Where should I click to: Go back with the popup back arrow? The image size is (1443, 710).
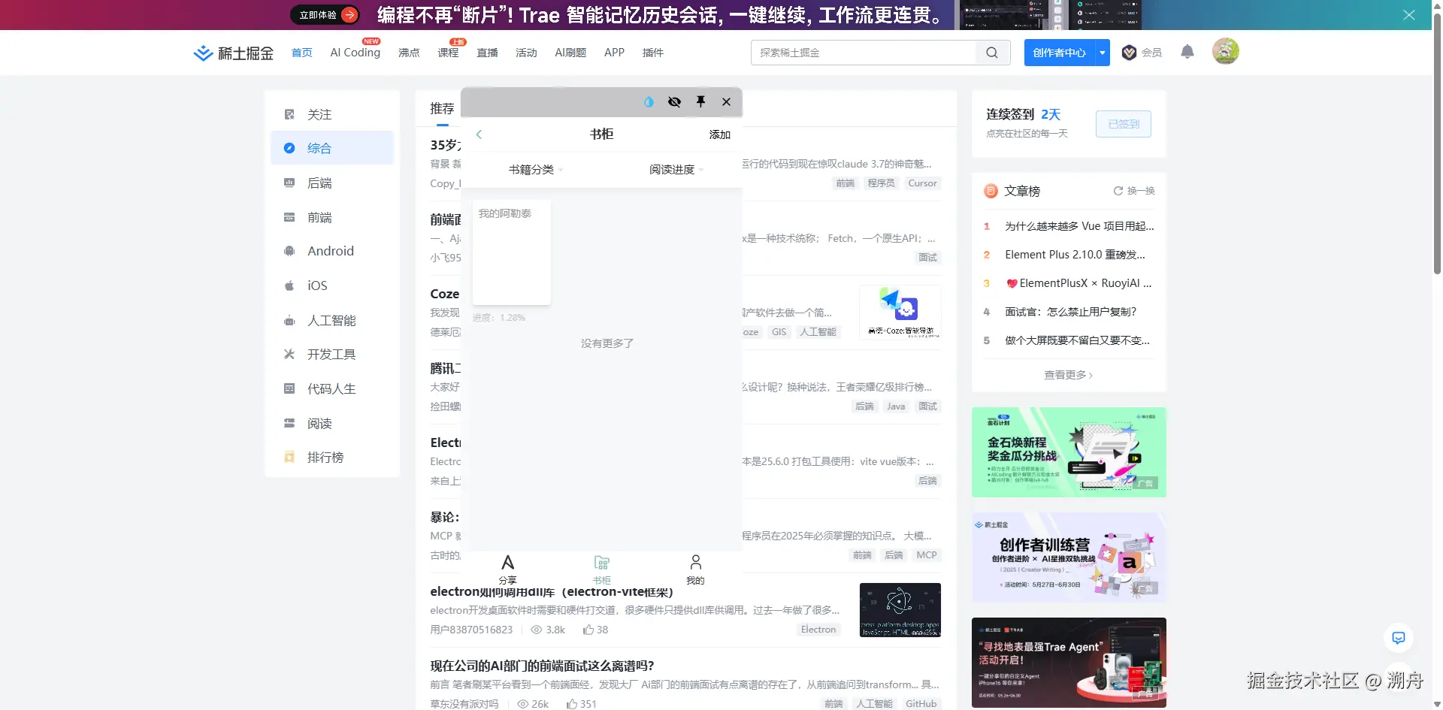(479, 134)
